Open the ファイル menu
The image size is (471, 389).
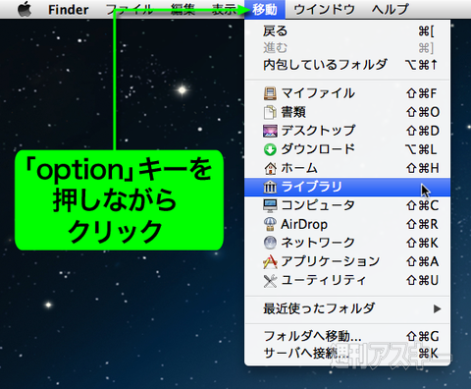click(130, 10)
